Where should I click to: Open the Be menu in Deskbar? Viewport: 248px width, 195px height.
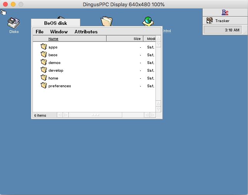[225, 12]
